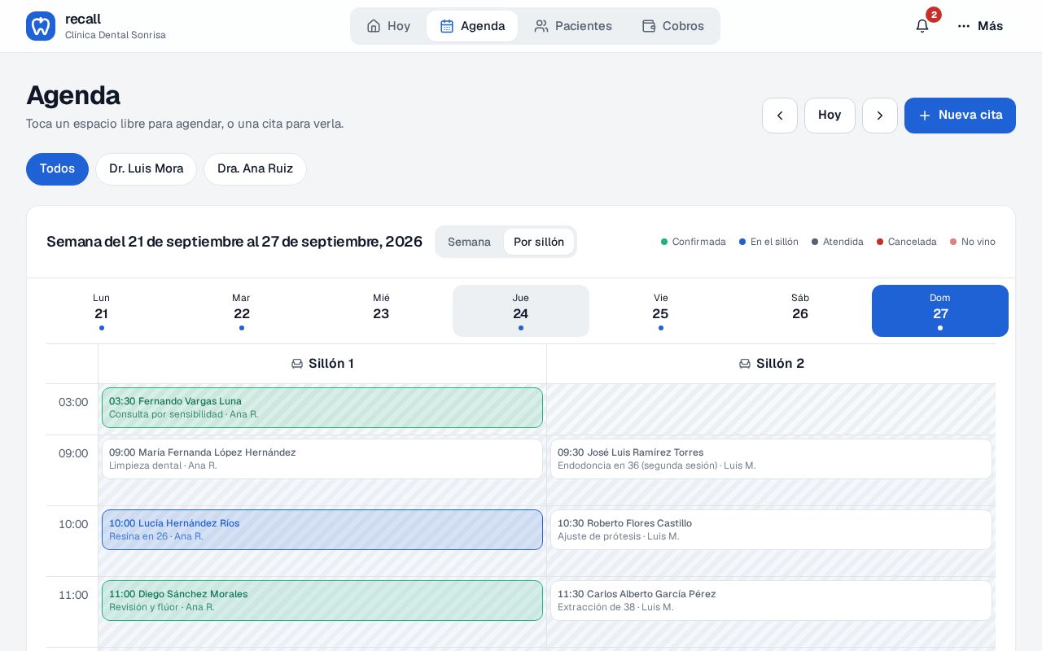The height and width of the screenshot is (651, 1042).
Task: Click the recall tooth logo icon
Action: click(x=41, y=26)
